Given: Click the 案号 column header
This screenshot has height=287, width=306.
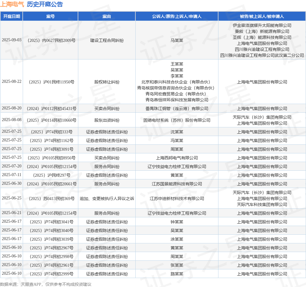Looking at the screenshot, I should pyautogui.click(x=51, y=16).
